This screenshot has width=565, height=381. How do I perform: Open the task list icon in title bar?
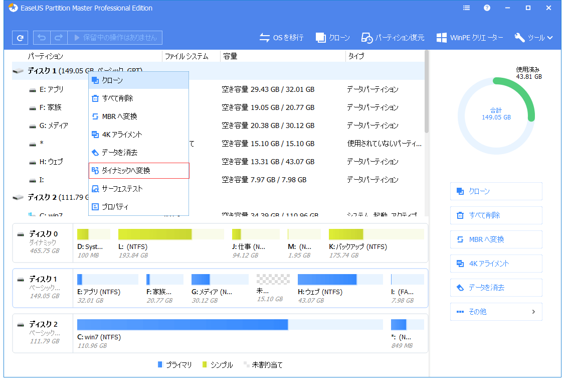(x=467, y=8)
